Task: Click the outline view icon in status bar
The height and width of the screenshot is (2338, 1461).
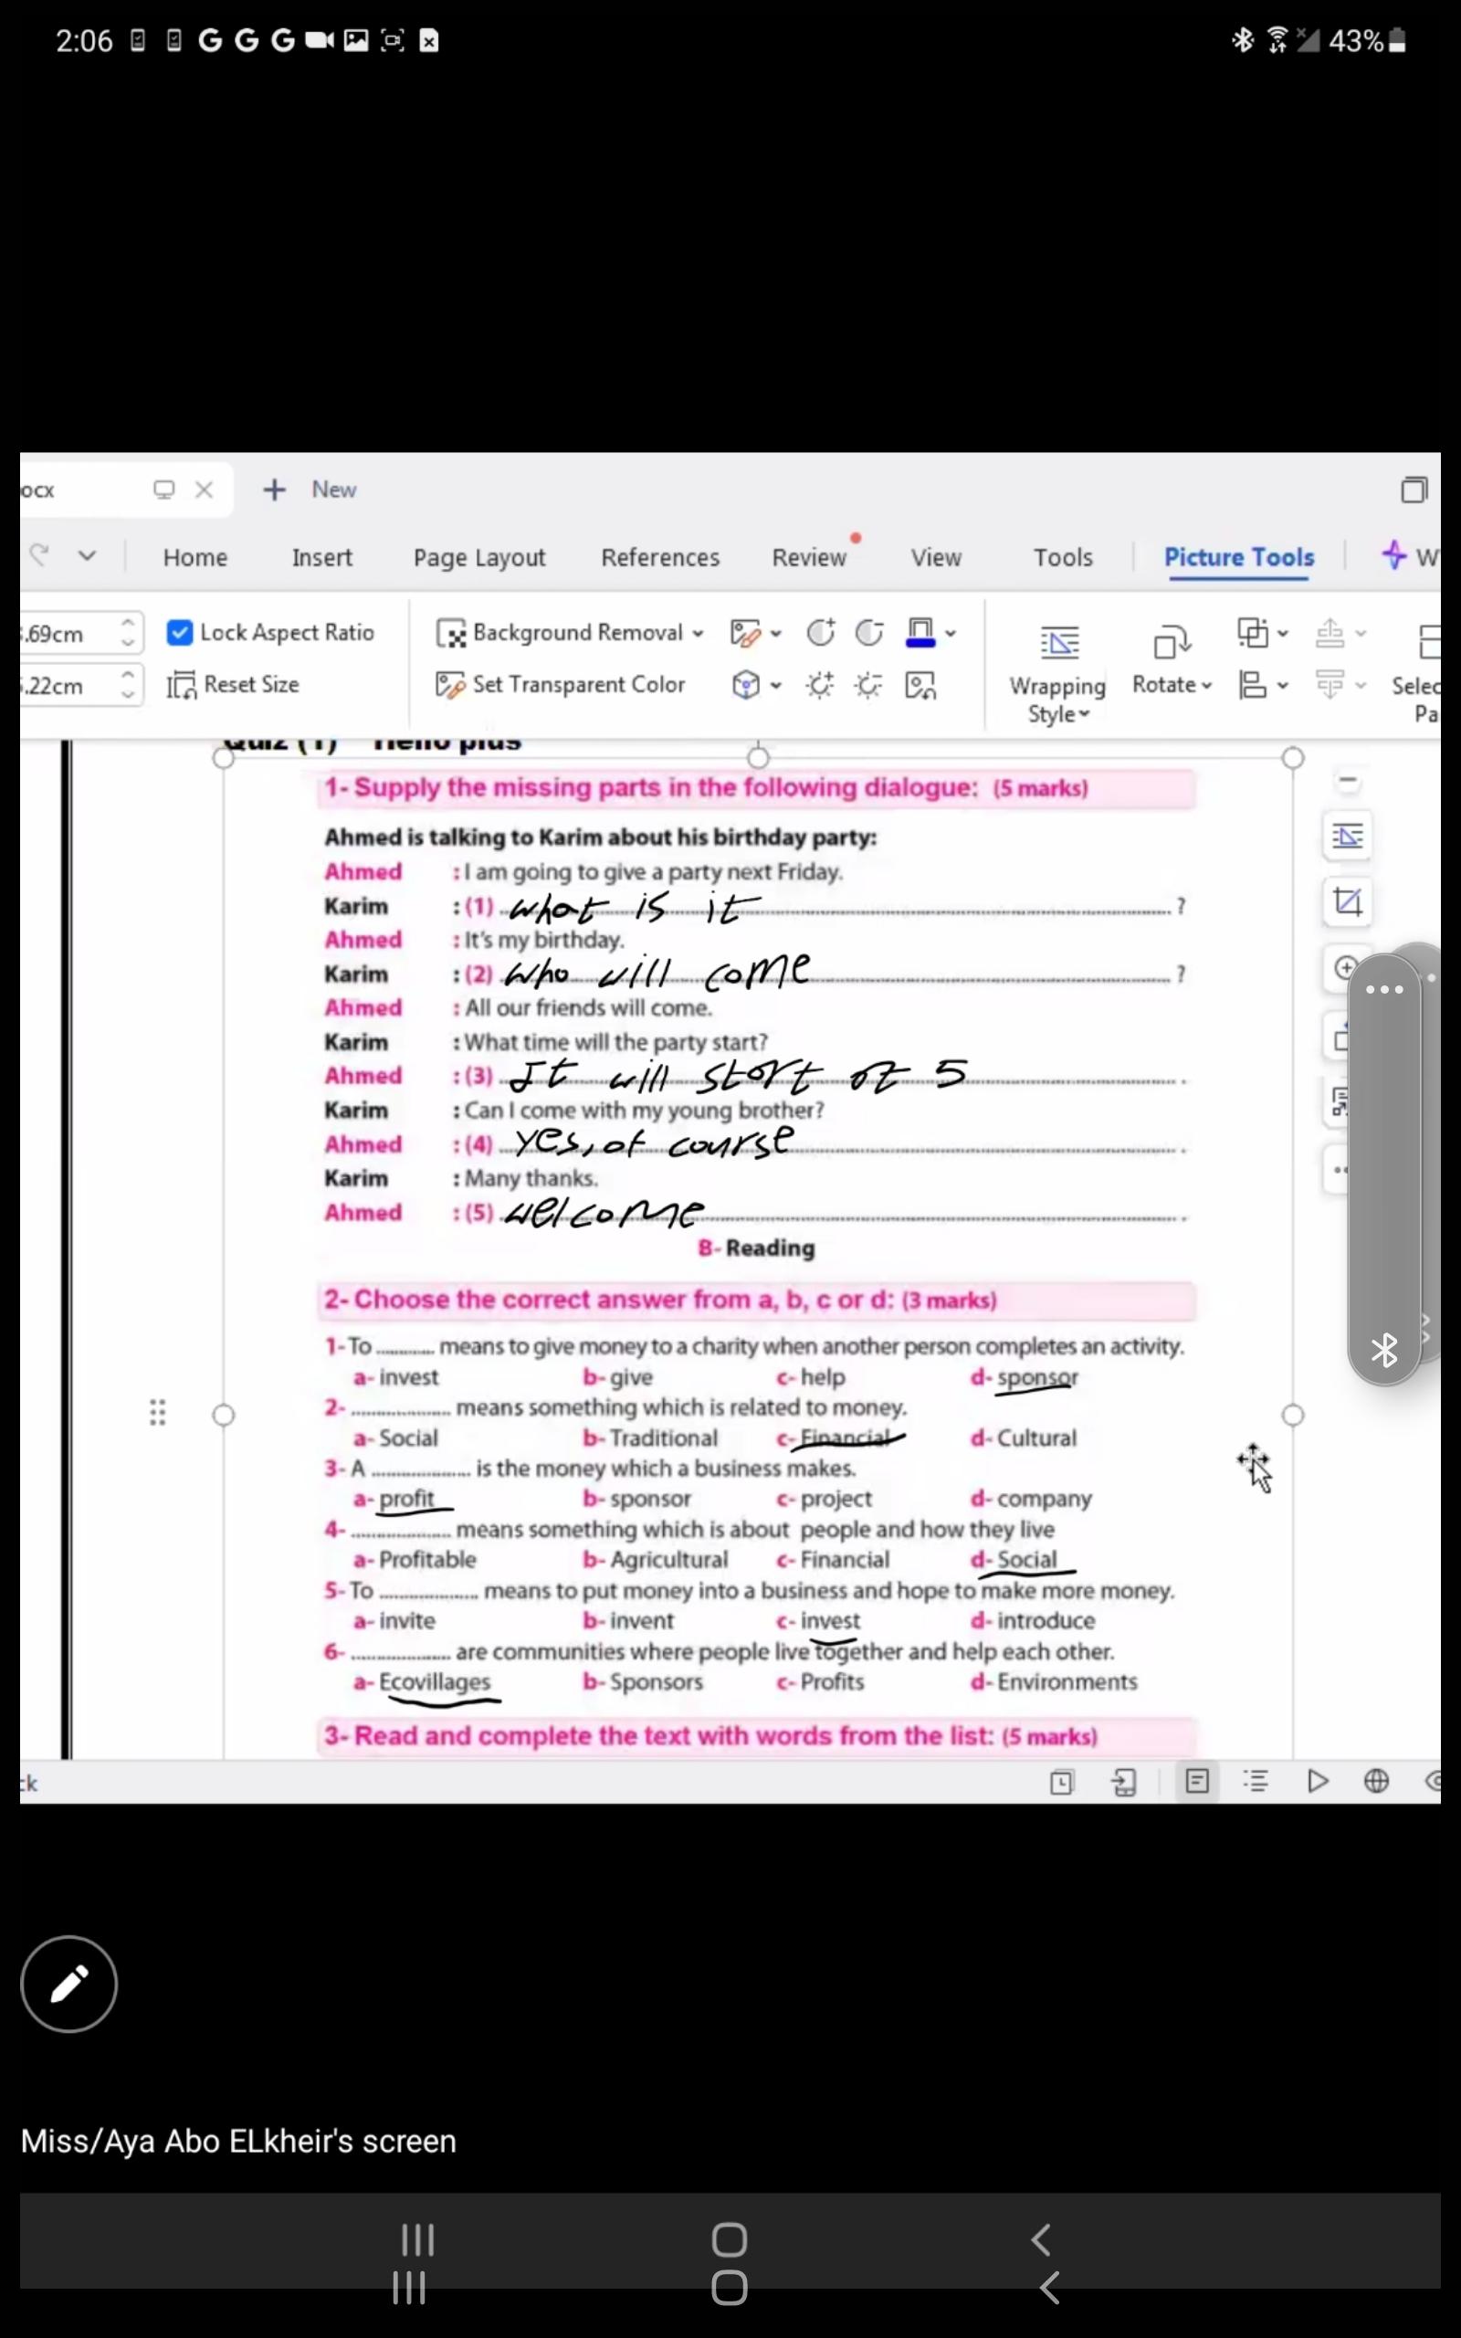Action: [x=1256, y=1781]
